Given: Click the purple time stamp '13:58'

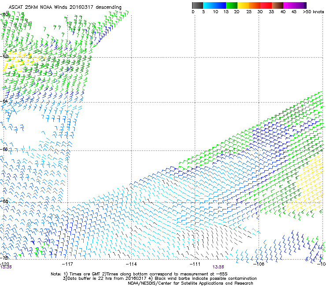Looking at the screenshot, I should pos(218,267).
